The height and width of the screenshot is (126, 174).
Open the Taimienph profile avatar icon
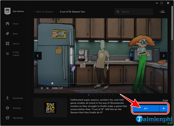(7, 118)
